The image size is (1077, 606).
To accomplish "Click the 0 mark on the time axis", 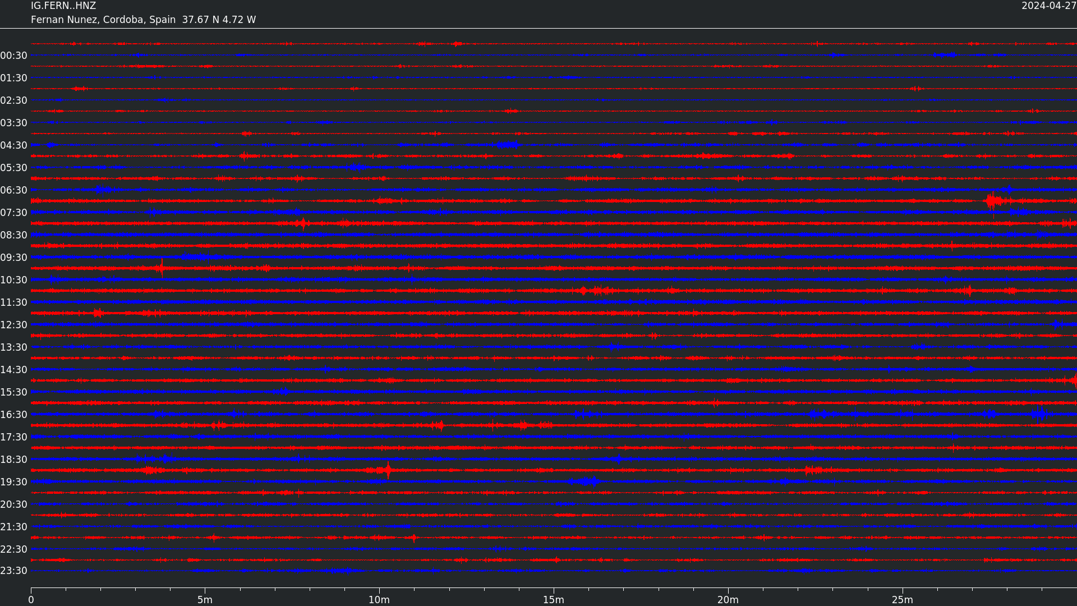I will pyautogui.click(x=31, y=600).
